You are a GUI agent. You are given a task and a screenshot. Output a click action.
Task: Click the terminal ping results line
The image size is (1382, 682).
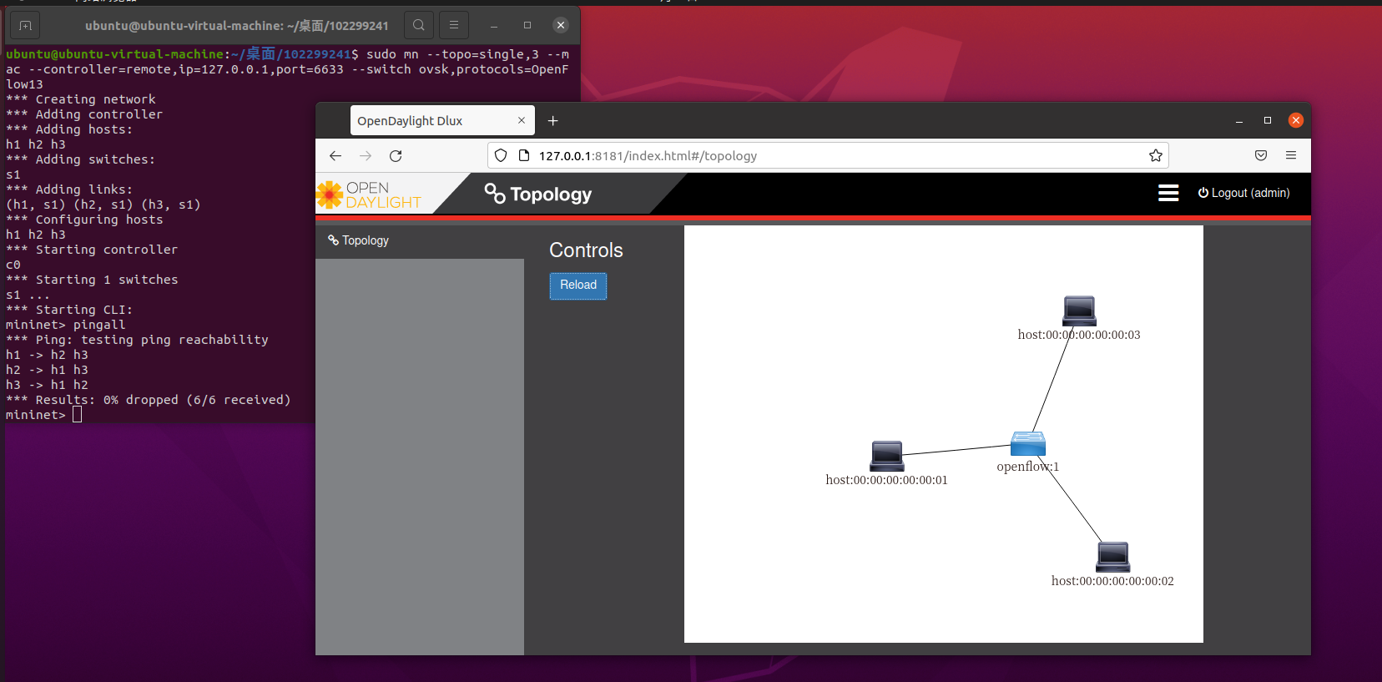[149, 400]
